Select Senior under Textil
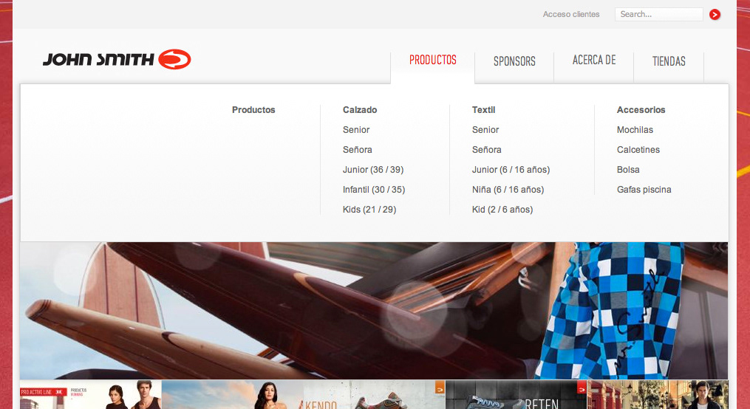The image size is (750, 409). (485, 130)
